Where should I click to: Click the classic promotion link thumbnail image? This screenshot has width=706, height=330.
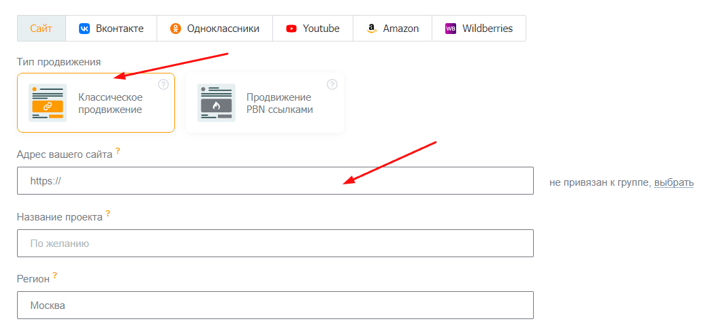48,103
